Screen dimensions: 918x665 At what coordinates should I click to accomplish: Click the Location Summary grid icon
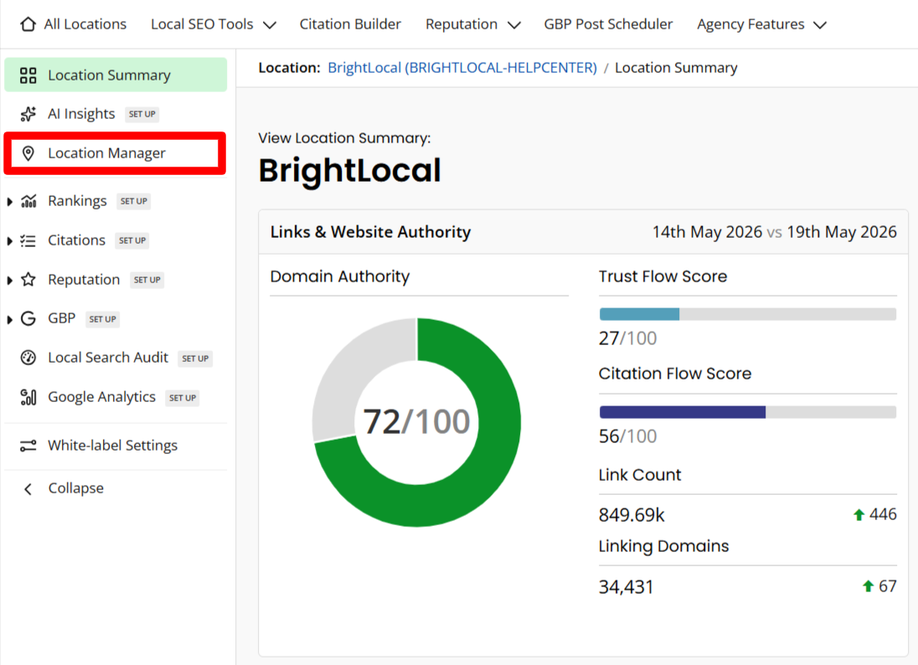pos(28,75)
